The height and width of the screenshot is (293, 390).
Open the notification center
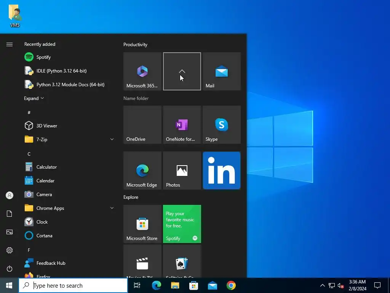point(377,285)
